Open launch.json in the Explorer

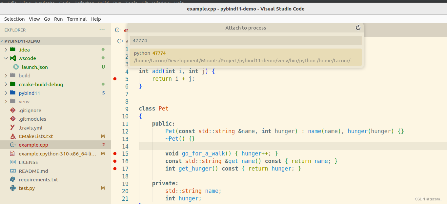(35, 67)
